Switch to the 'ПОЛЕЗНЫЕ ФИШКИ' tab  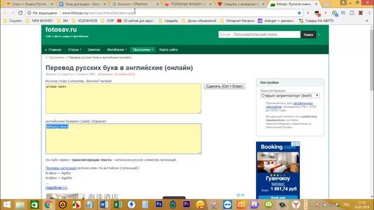point(188,4)
